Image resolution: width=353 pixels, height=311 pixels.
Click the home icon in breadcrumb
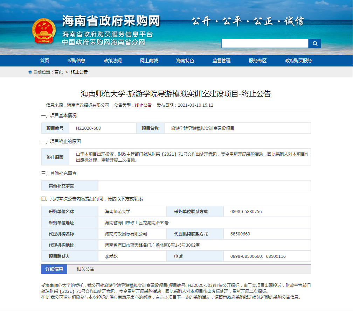pos(30,72)
